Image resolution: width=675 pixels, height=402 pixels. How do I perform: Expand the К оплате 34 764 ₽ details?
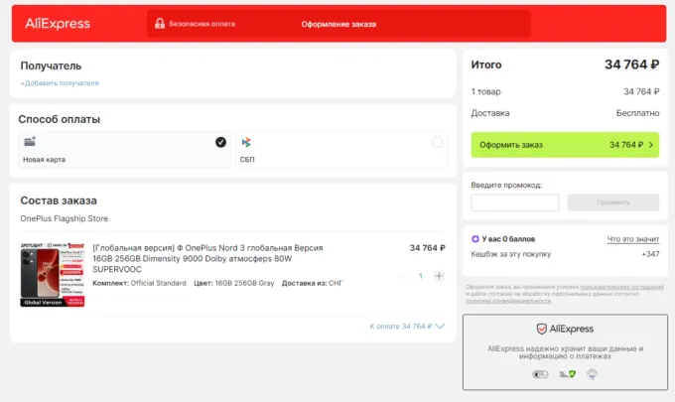(407, 326)
